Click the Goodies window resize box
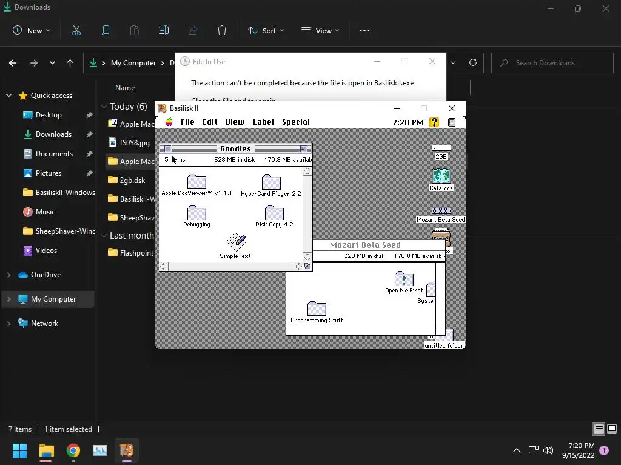Viewport: 621px width, 465px height. 307,266
